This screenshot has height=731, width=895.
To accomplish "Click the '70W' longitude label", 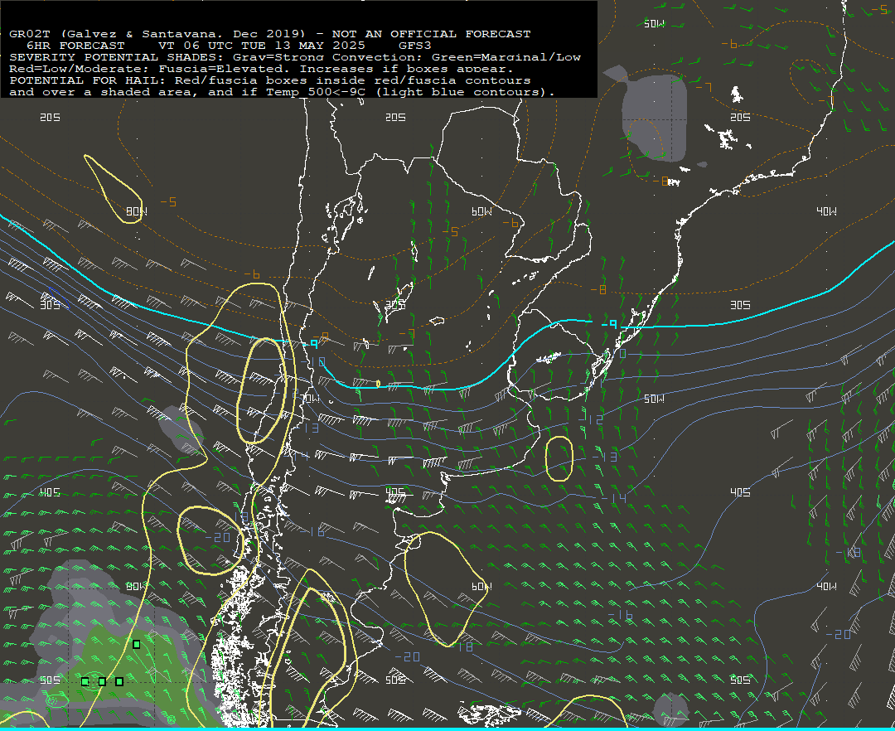I will (309, 399).
